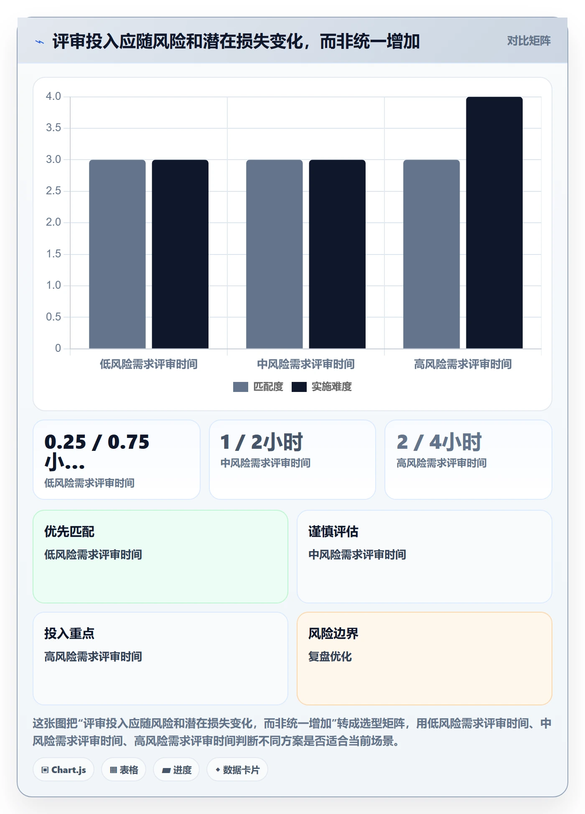Click the 对比矩阵 label in the header
Image resolution: width=585 pixels, height=814 pixels.
click(x=529, y=41)
